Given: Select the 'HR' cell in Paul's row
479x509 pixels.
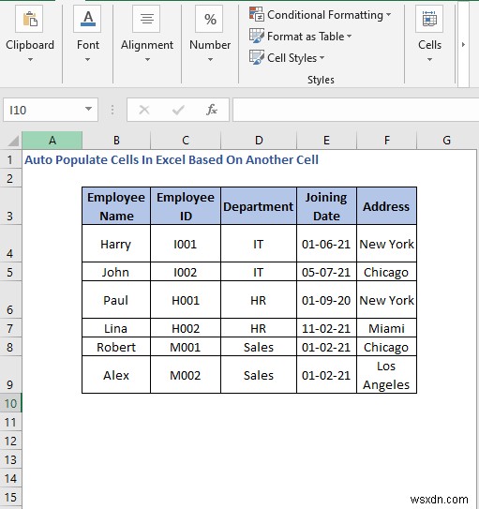Looking at the screenshot, I should tap(259, 300).
